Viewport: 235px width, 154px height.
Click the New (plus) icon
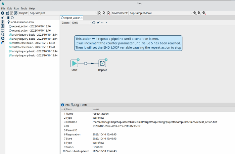(3, 13)
